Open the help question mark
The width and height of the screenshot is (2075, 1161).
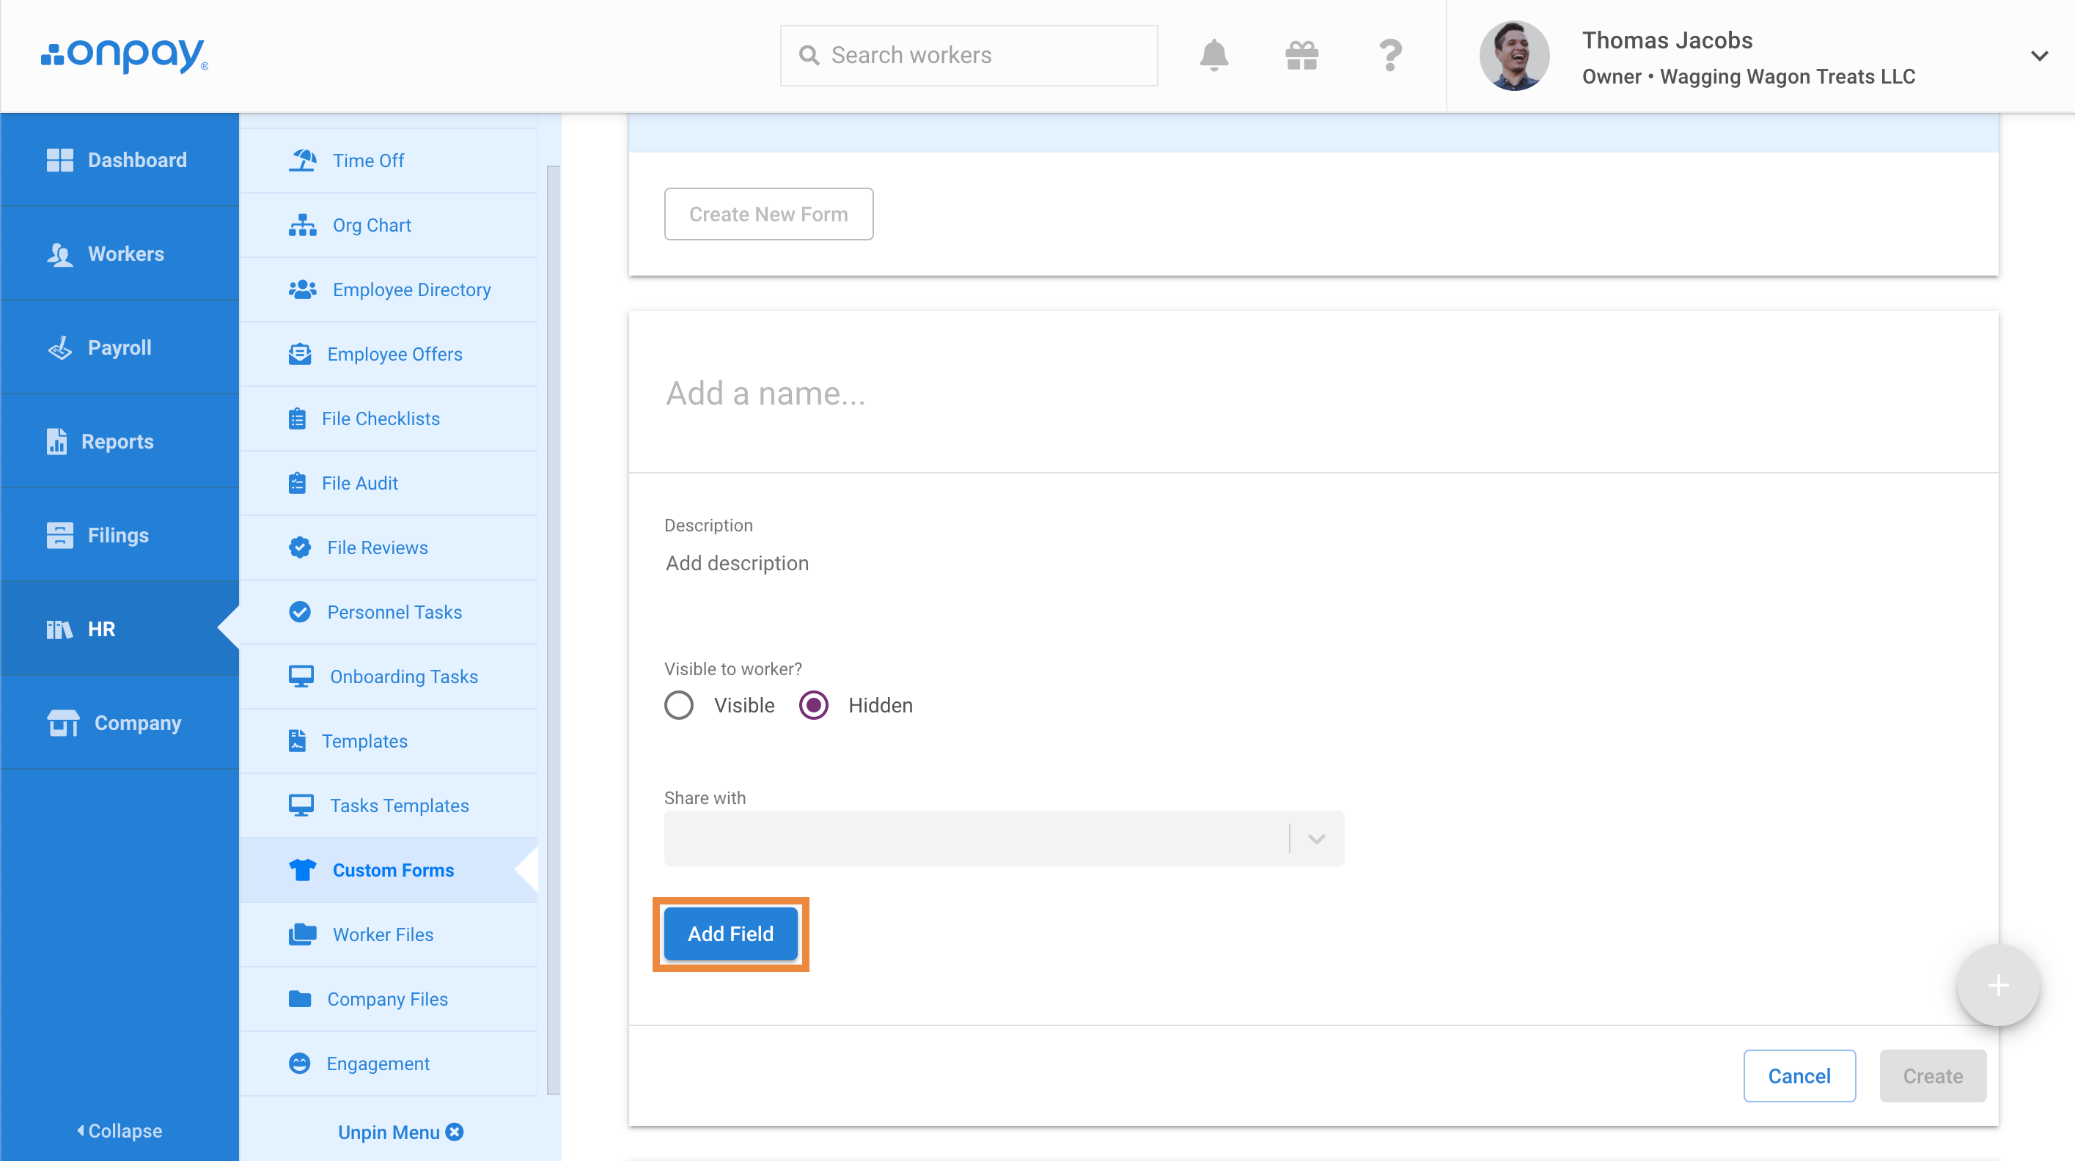(x=1390, y=56)
